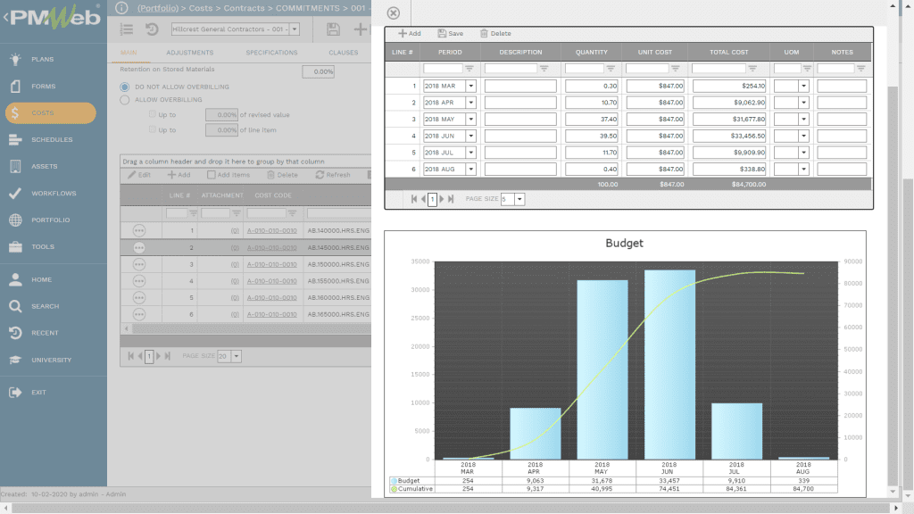
Task: Click the Period column filter icon
Action: [469, 69]
